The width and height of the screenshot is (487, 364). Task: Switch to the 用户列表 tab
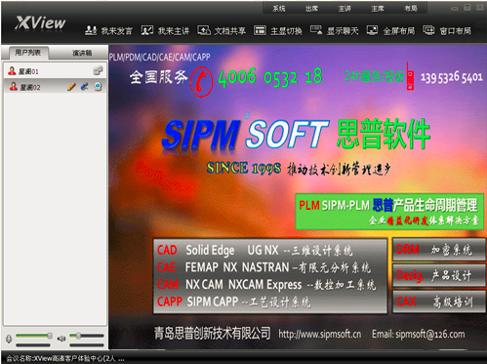(x=27, y=53)
